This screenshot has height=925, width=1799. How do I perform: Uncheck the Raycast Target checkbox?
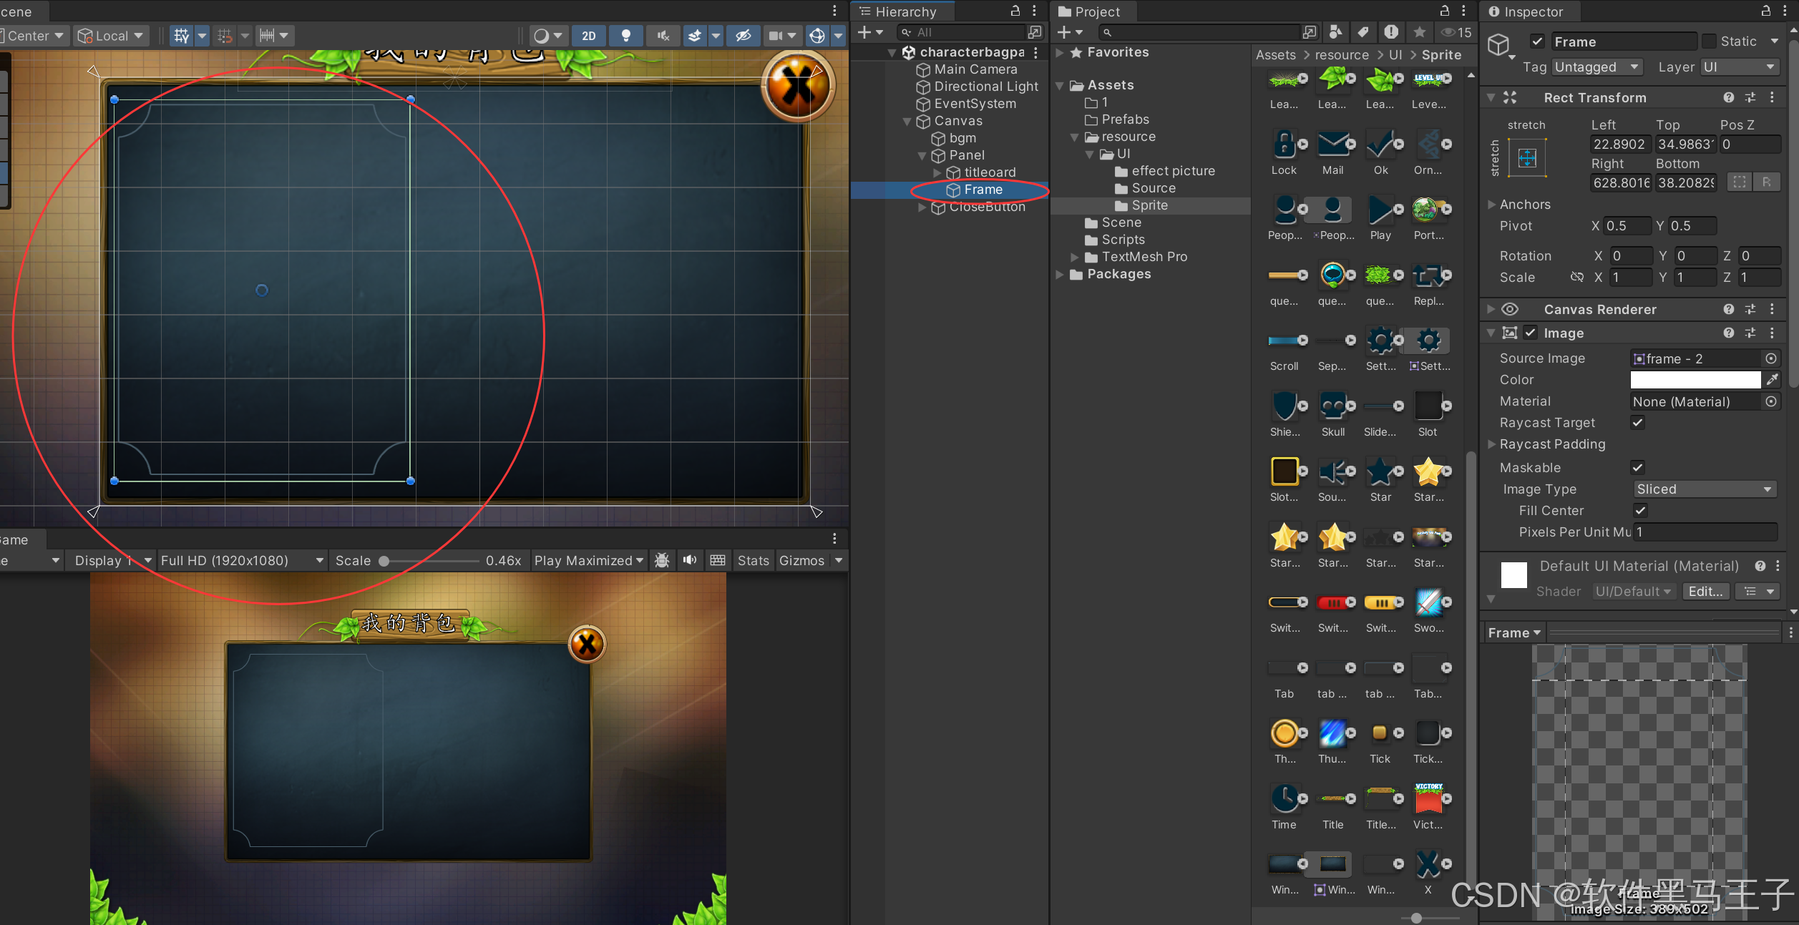click(x=1637, y=423)
